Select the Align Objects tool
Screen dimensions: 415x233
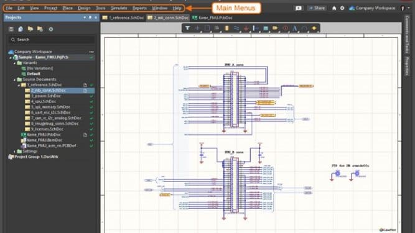click(x=217, y=28)
